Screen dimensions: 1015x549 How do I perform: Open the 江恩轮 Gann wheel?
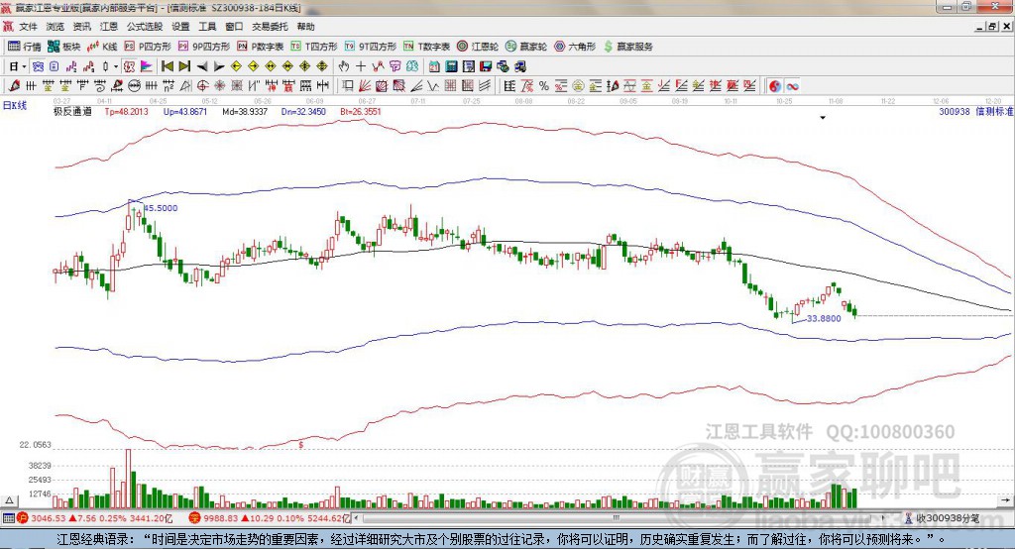click(478, 47)
